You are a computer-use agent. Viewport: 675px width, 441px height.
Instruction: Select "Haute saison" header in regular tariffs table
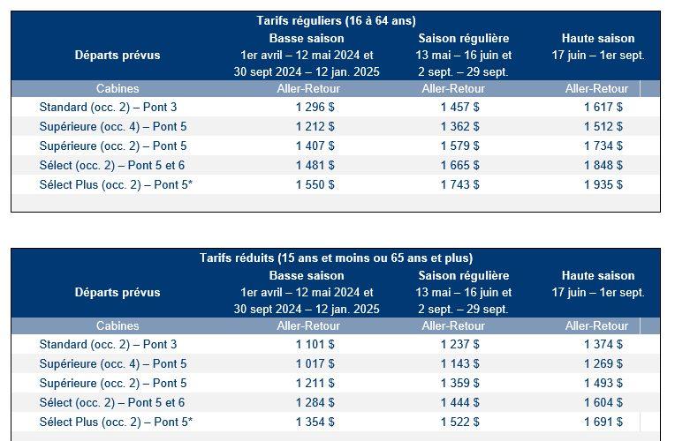click(x=598, y=38)
